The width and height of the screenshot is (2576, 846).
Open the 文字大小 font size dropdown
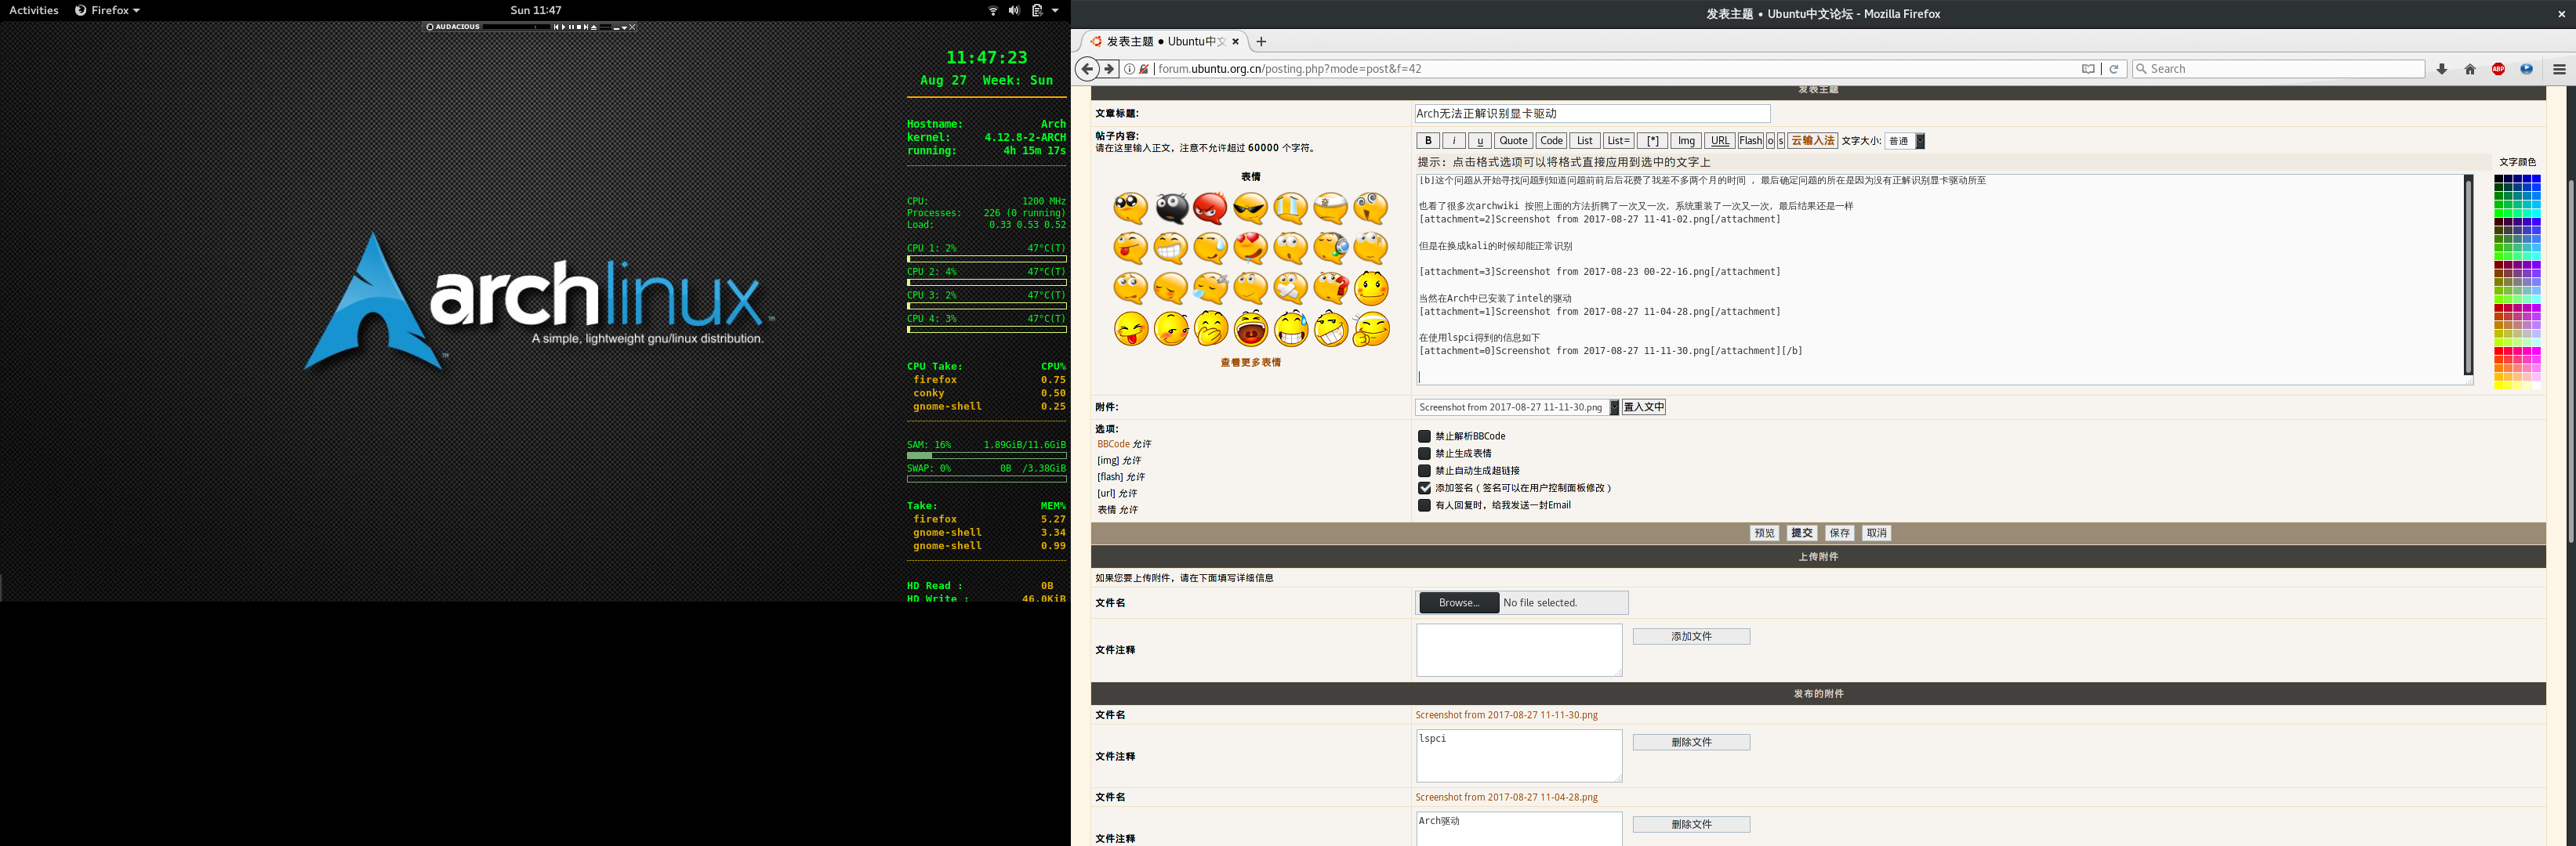click(1905, 141)
